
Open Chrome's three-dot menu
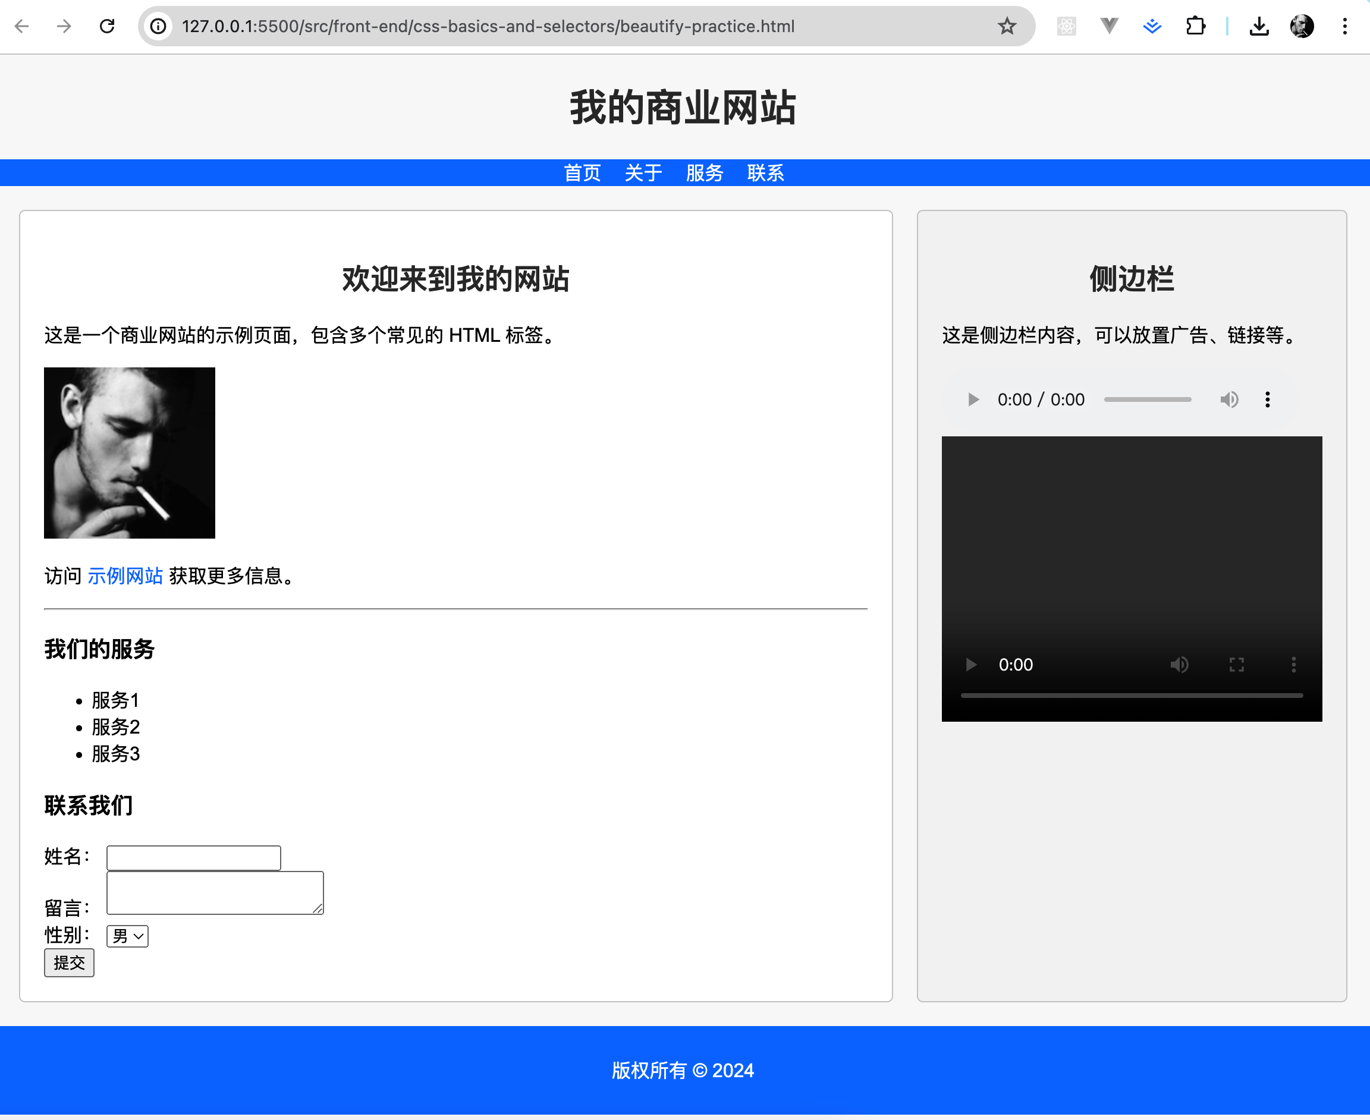[x=1345, y=26]
